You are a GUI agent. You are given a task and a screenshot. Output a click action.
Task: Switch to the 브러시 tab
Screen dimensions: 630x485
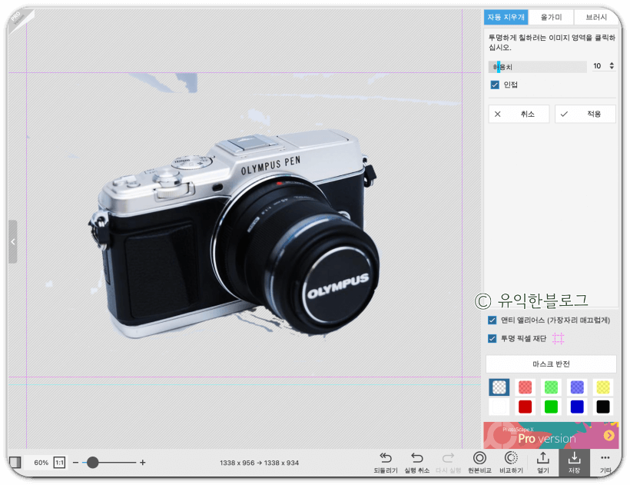596,17
